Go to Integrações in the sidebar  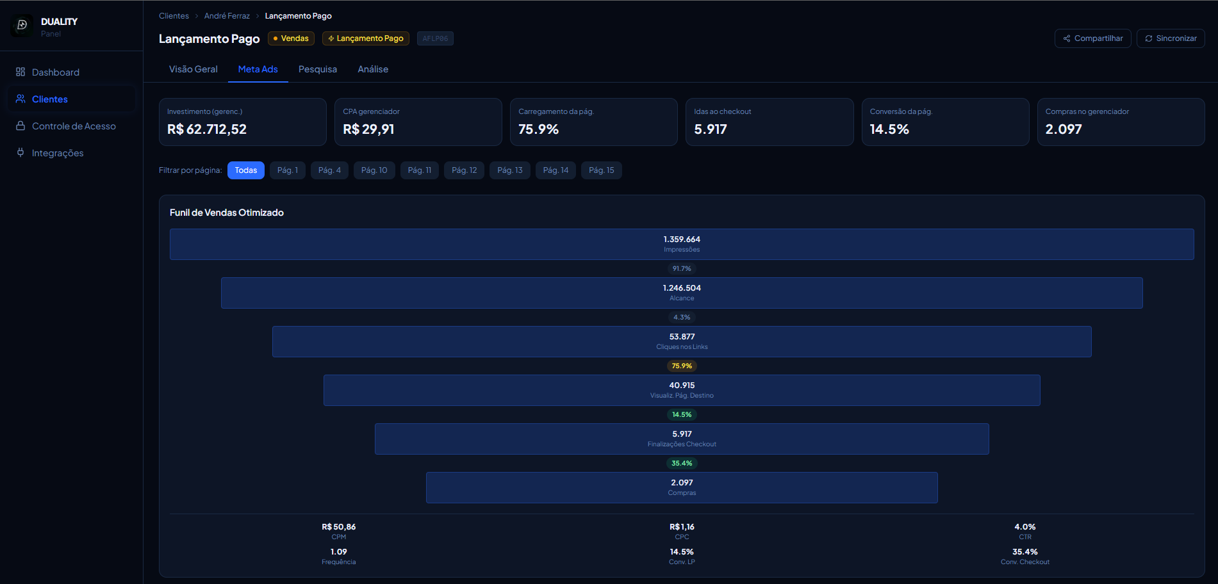(72, 153)
